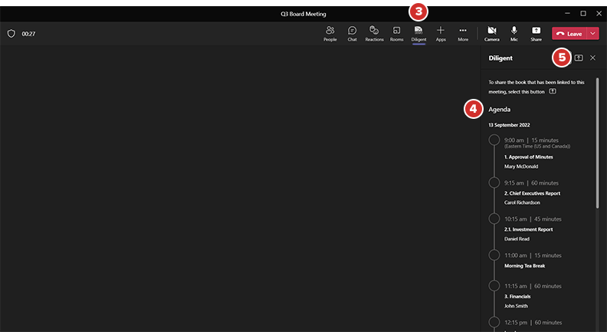Expand the Leave dropdown arrow
The width and height of the screenshot is (607, 332).
click(x=593, y=34)
